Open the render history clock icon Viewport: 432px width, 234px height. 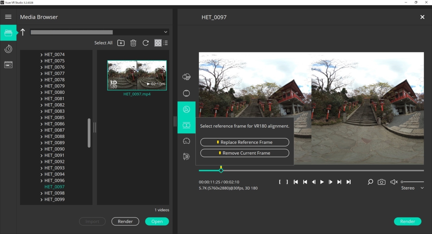[8, 49]
